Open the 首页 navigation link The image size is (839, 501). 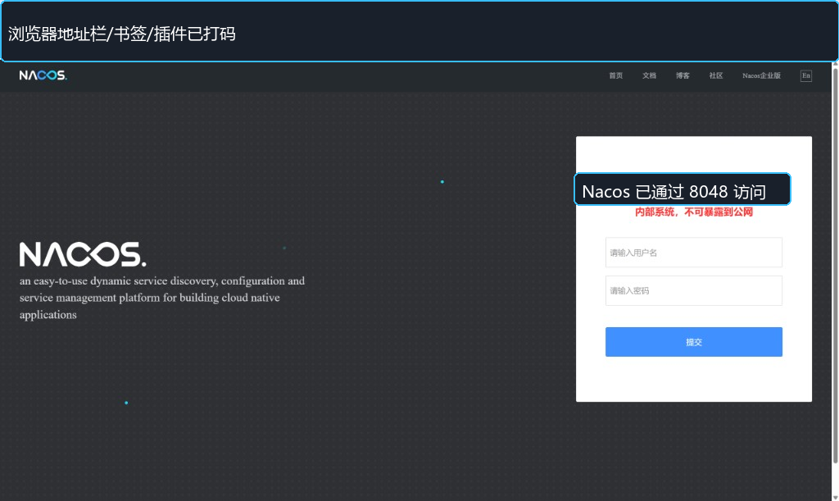tap(616, 75)
